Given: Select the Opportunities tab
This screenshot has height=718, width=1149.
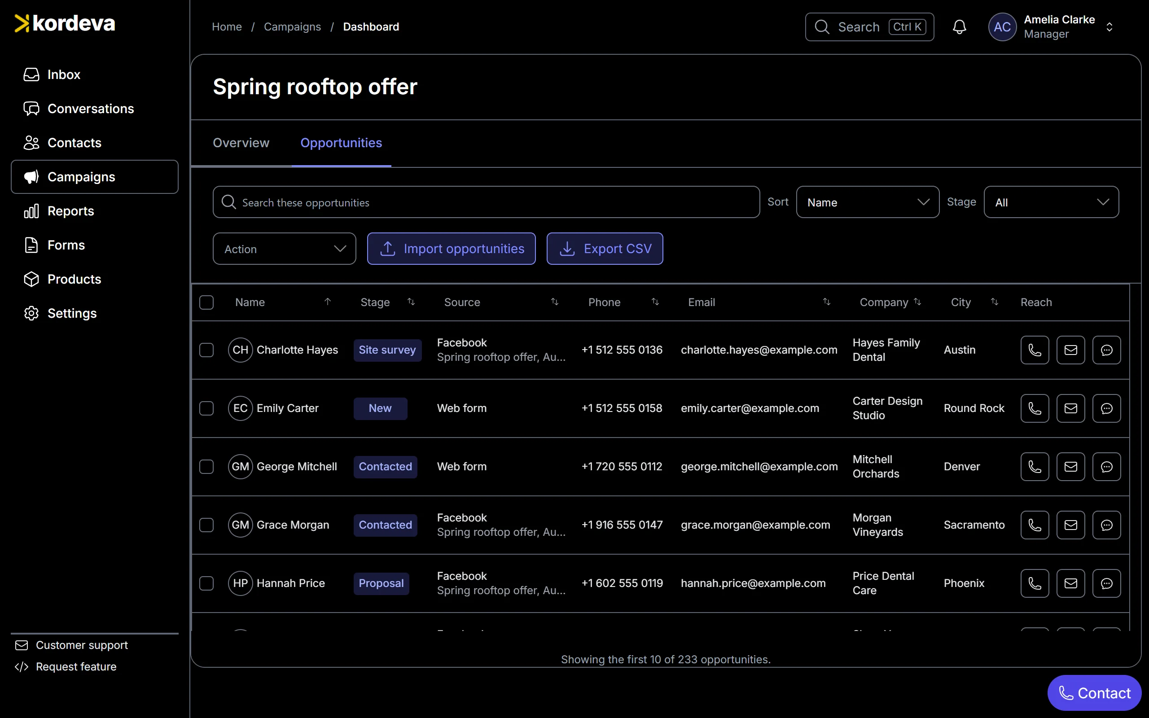Looking at the screenshot, I should tap(342, 143).
